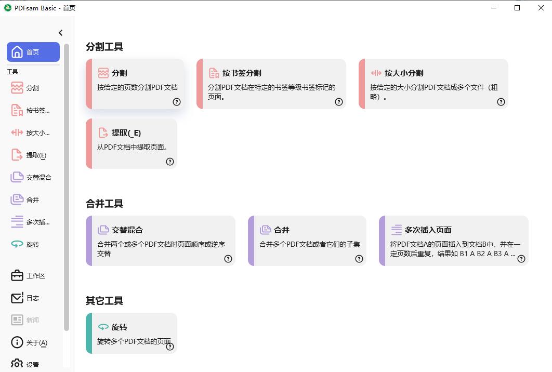Viewport: 552px width, 372px height.
Task: Select the 合并 sidebar icon
Action: (17, 200)
